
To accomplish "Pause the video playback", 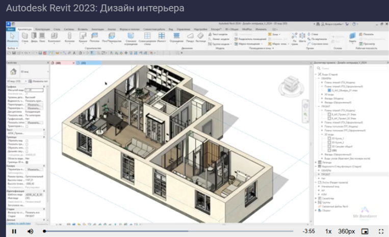I will pos(14,231).
